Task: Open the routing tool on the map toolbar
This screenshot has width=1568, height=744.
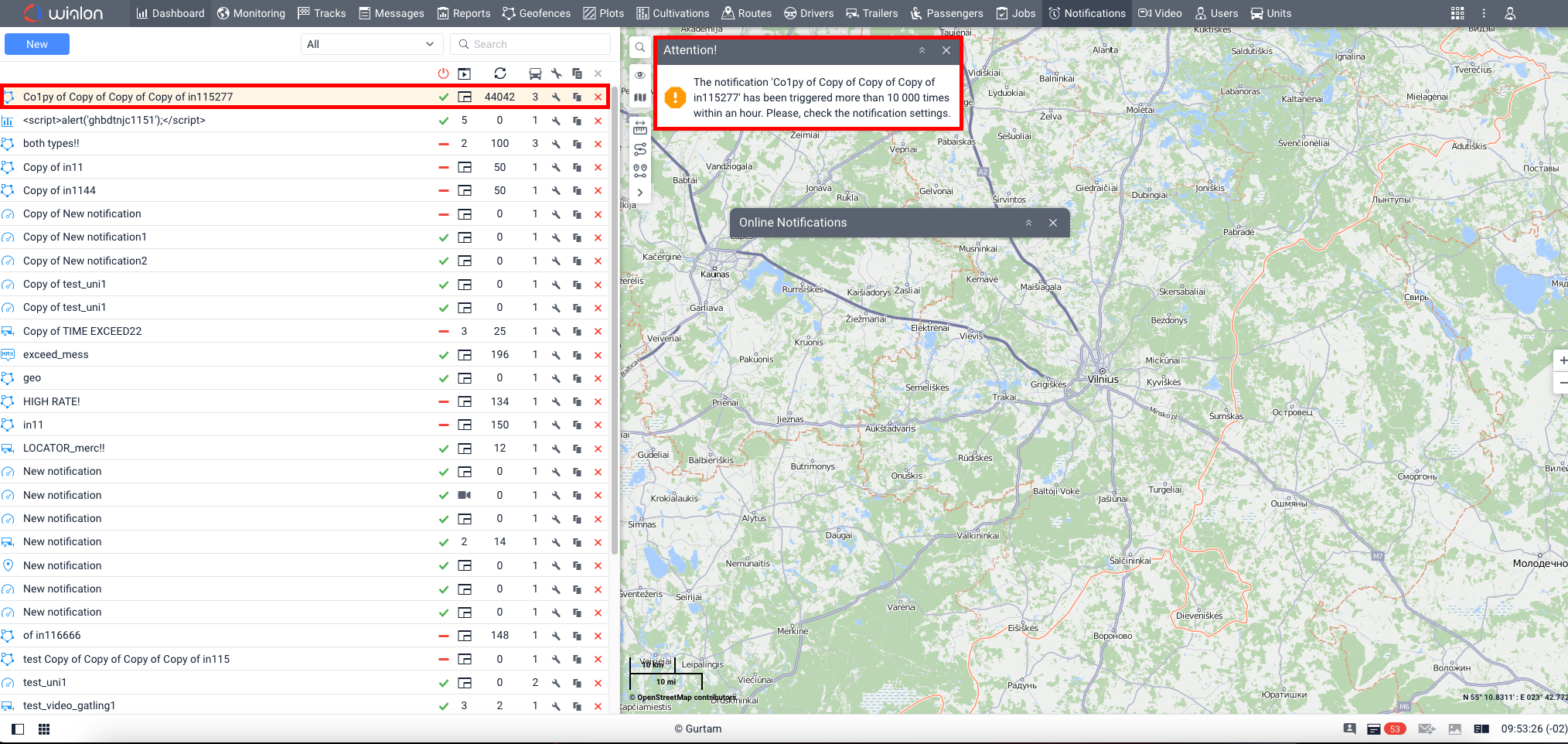Action: [x=640, y=149]
